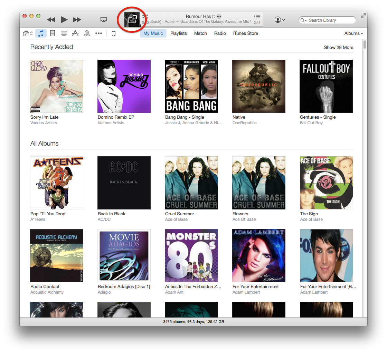Click the 'Adagio' artist name

pyautogui.click(x=104, y=292)
